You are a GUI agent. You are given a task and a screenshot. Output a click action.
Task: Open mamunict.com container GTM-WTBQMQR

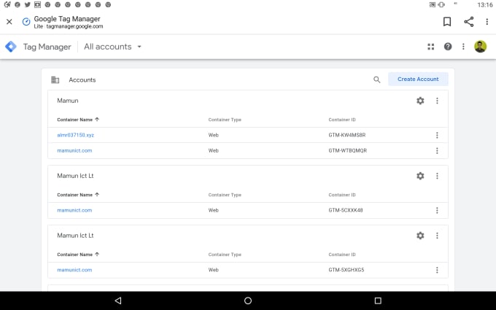[x=74, y=150]
